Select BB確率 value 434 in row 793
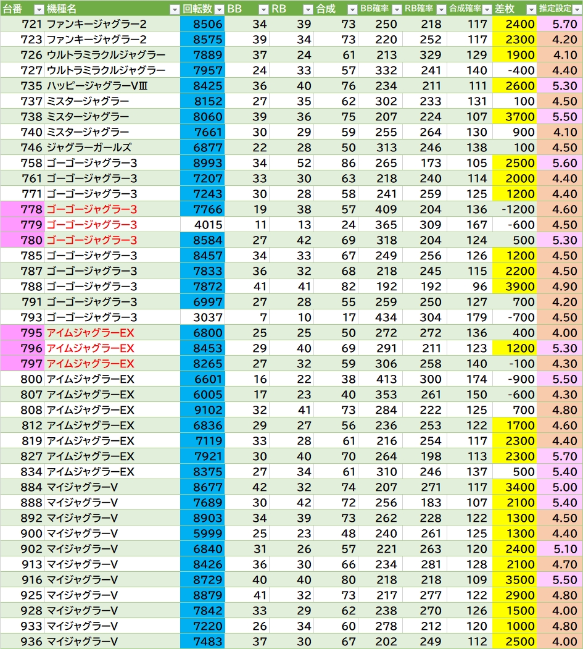 [381, 317]
